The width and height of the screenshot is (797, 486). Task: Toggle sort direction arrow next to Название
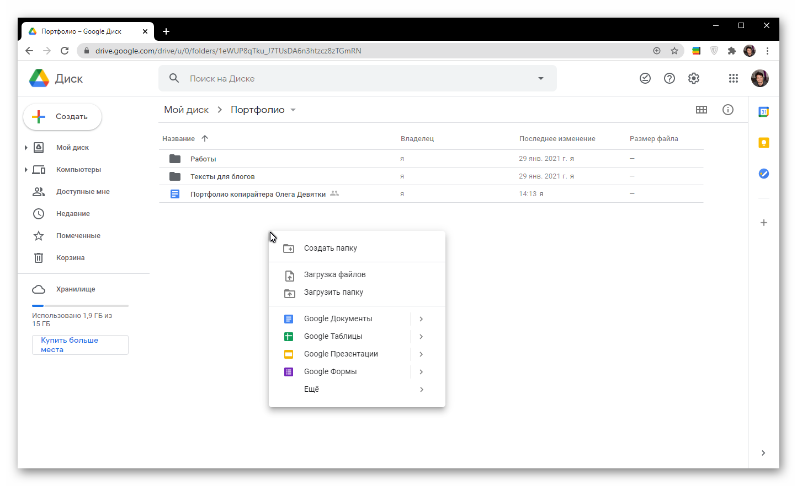(205, 138)
